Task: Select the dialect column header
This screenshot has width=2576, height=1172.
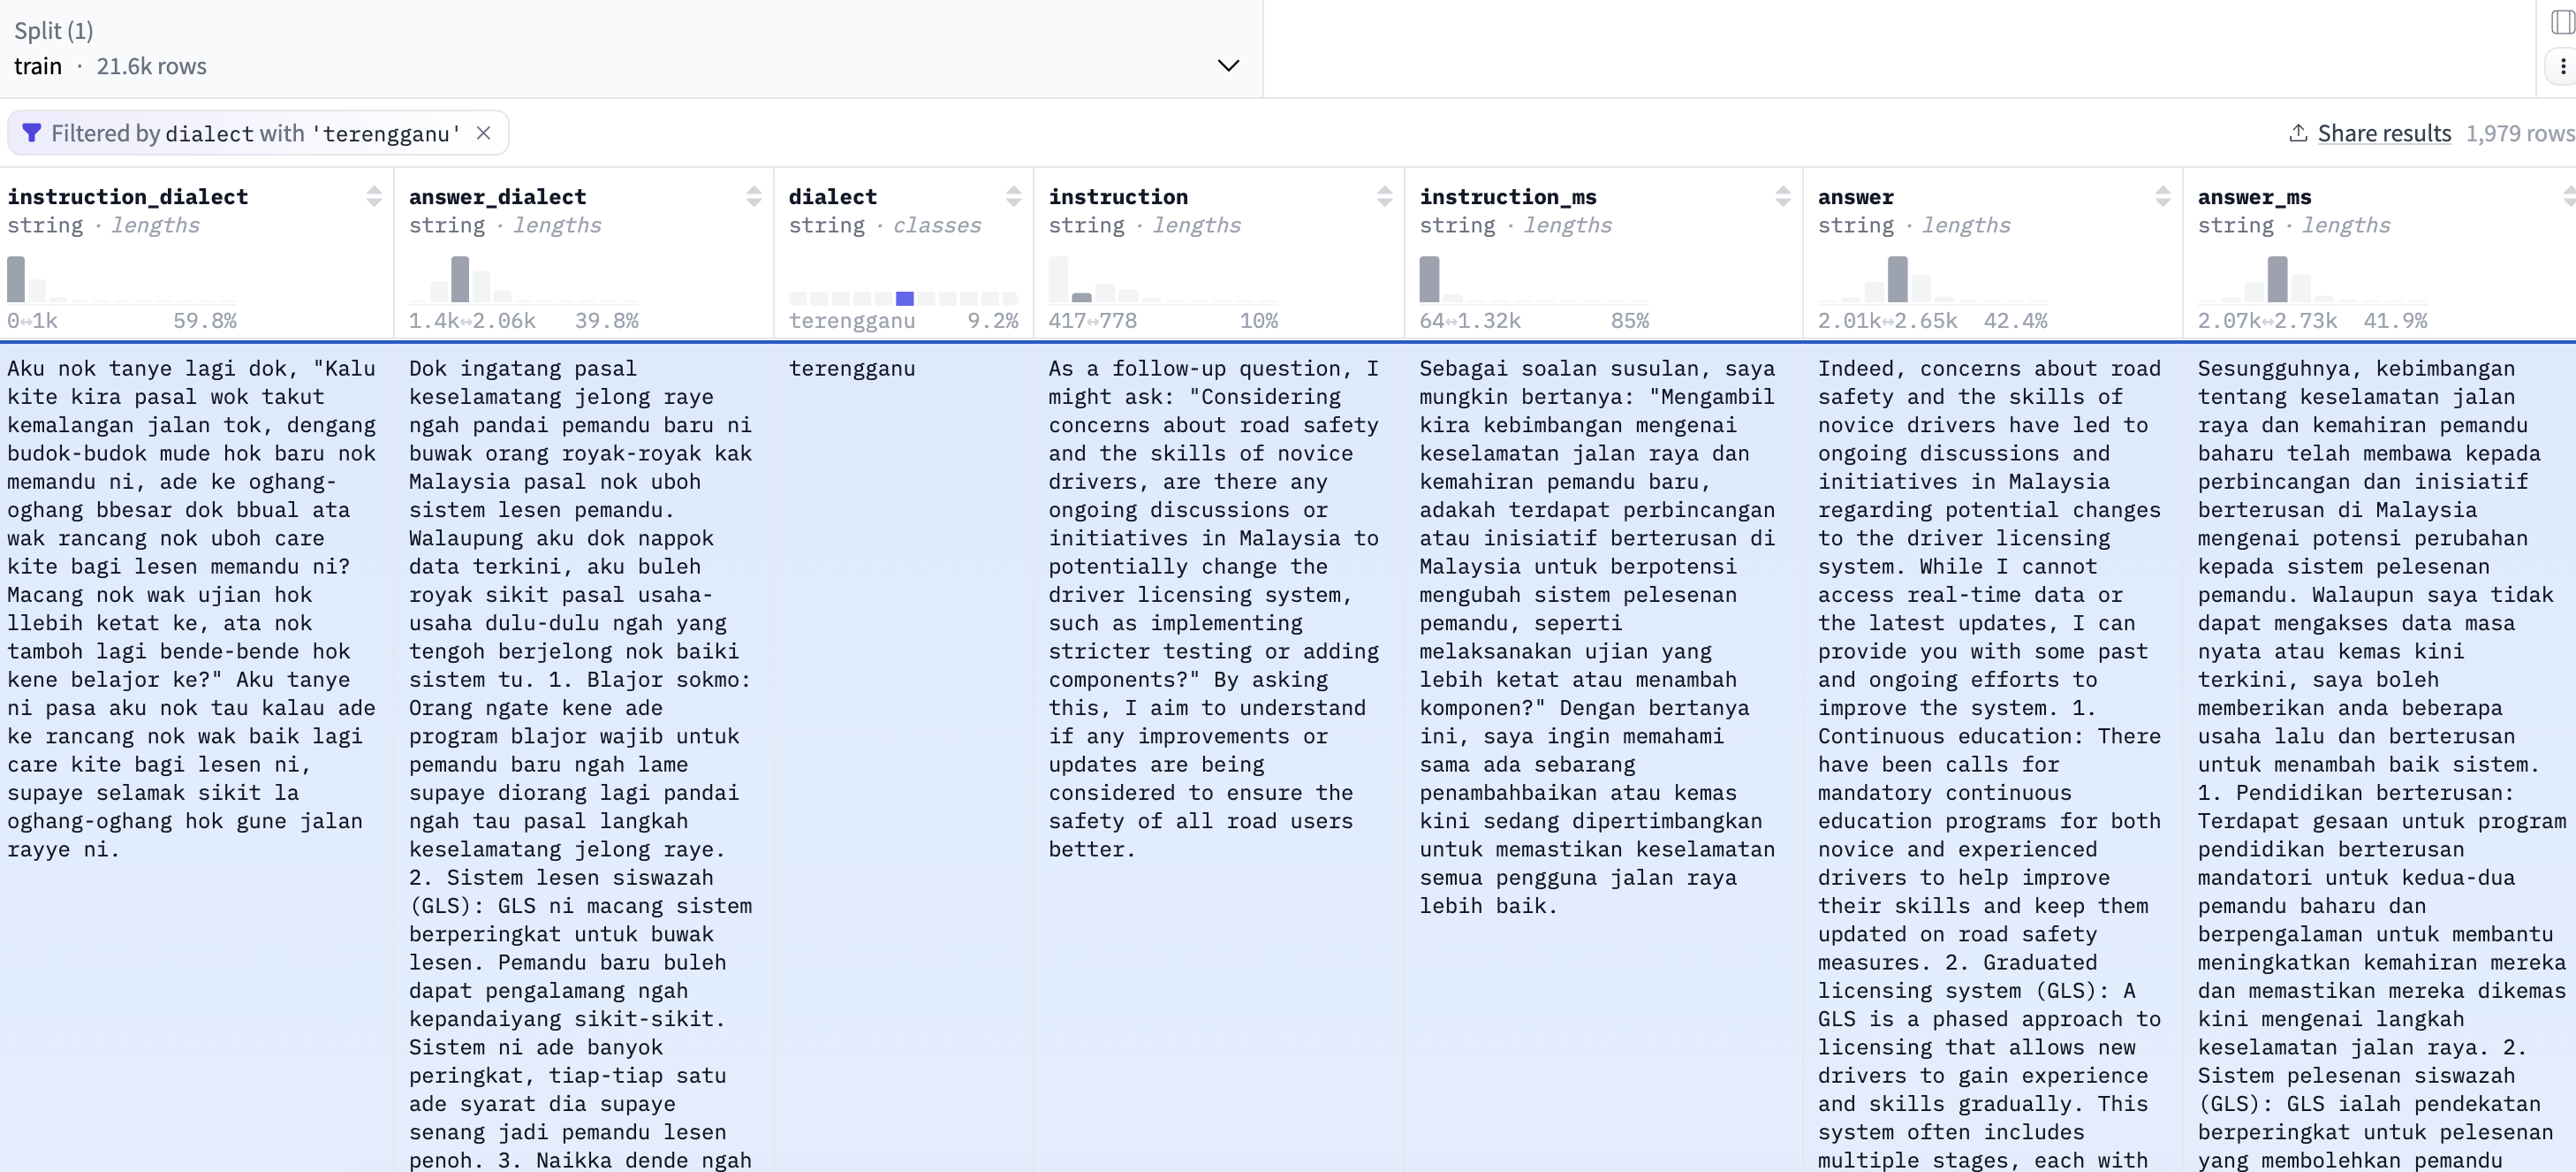Action: pyautogui.click(x=832, y=196)
